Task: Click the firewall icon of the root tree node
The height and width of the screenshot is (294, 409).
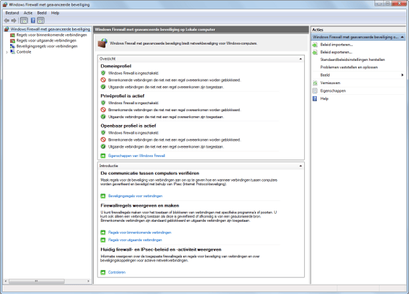Action: point(7,29)
